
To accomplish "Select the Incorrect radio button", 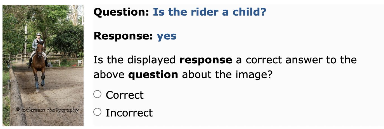I will point(97,112).
